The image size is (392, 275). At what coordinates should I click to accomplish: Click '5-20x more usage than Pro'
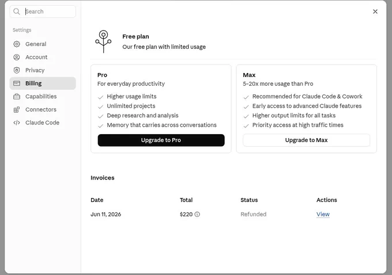[278, 84]
